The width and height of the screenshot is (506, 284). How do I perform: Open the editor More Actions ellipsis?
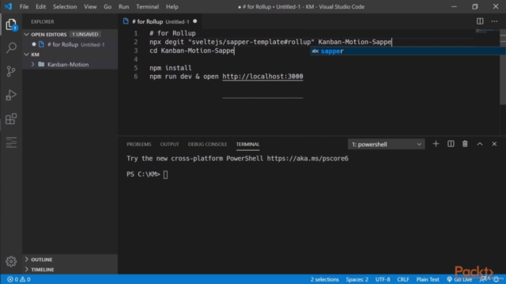[494, 21]
